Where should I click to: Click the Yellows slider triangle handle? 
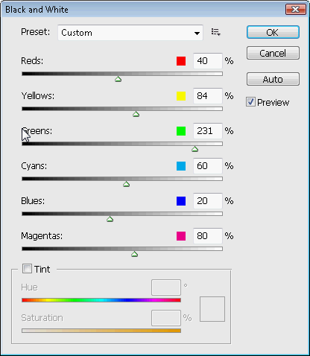pos(136,114)
